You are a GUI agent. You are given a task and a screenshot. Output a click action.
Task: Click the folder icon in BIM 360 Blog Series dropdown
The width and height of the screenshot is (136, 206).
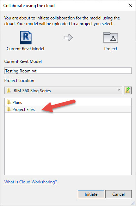tap(9, 90)
